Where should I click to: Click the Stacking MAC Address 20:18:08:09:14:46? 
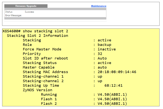(117, 72)
